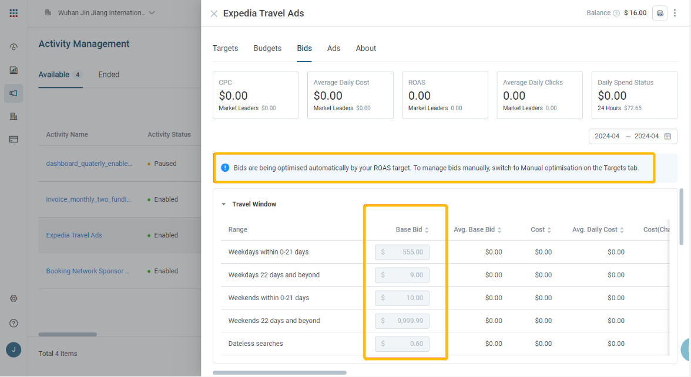Click Weekdays 22 days and beyond label
Viewport: 691px width, 377px height.
pos(274,275)
